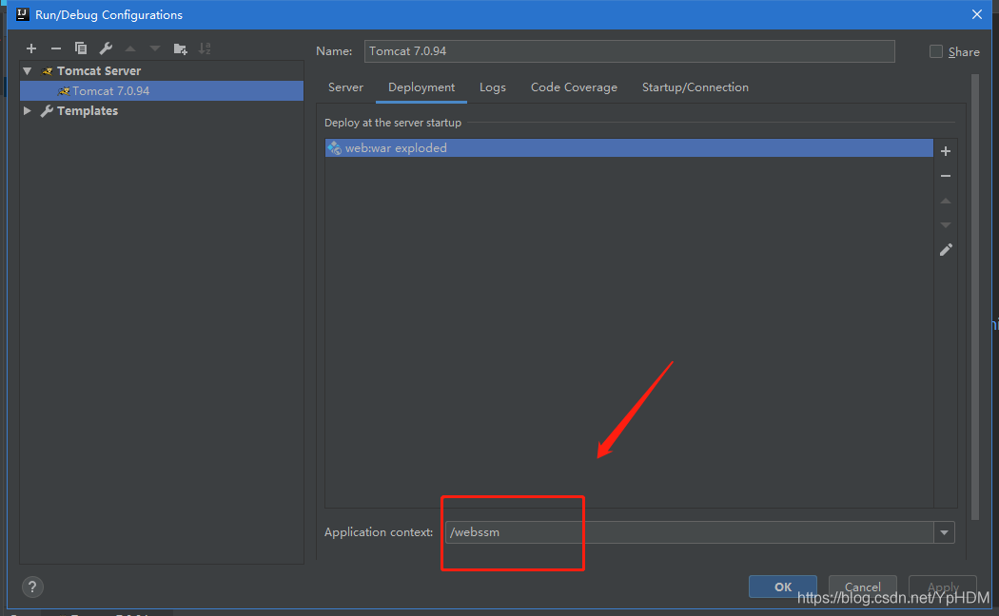Open the Startup/Connection tab
This screenshot has height=616, width=999.
(x=695, y=87)
